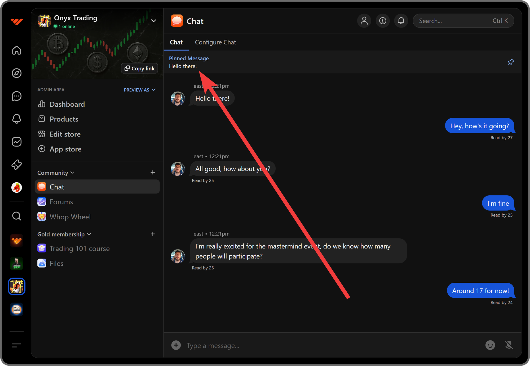530x366 pixels.
Task: Open the Dashboard admin link
Action: [x=67, y=104]
